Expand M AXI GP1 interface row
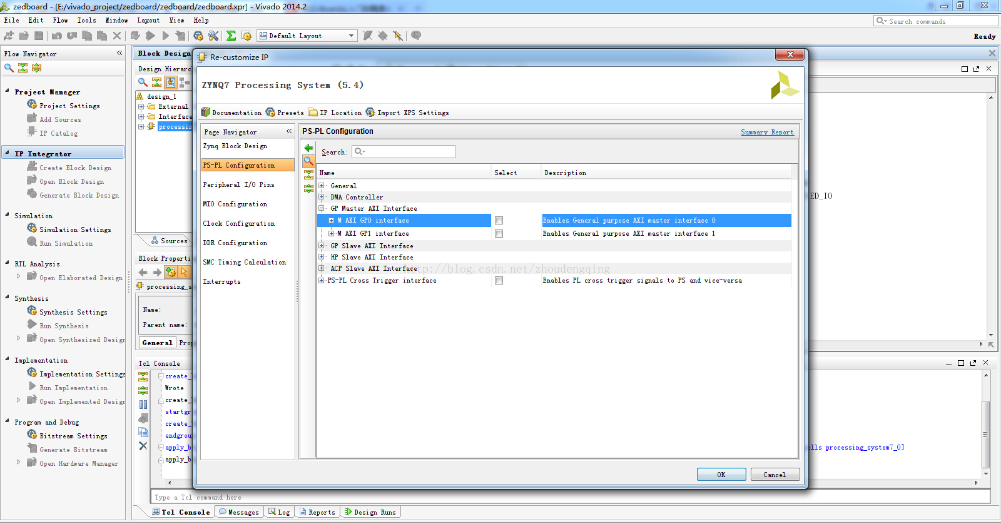 coord(331,233)
